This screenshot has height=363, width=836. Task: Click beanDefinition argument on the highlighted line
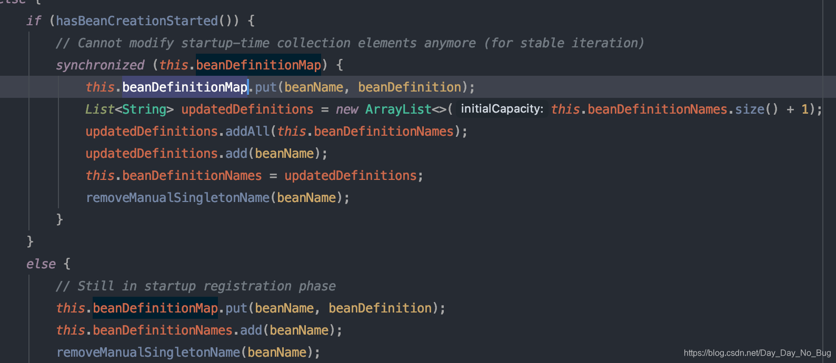tap(410, 87)
